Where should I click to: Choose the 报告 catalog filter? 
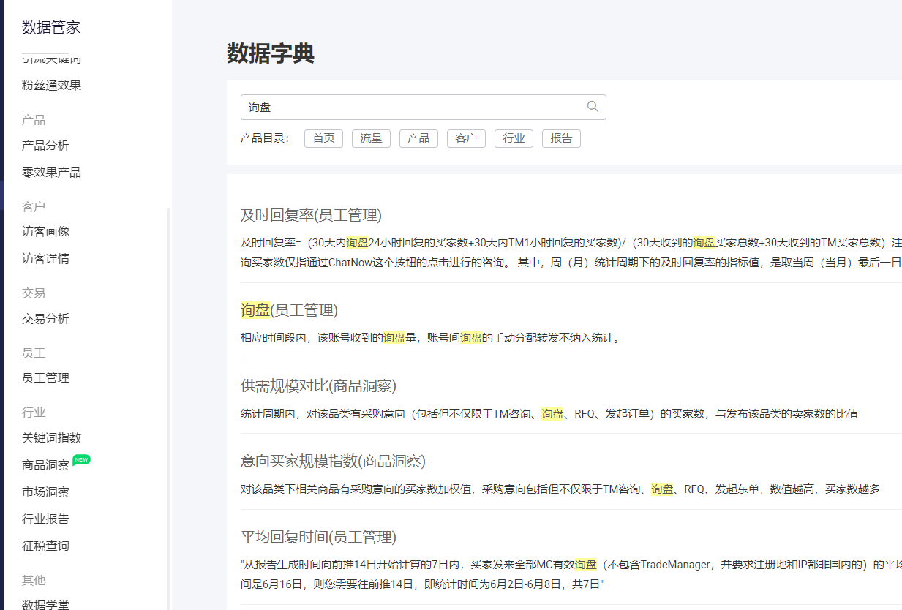(561, 138)
